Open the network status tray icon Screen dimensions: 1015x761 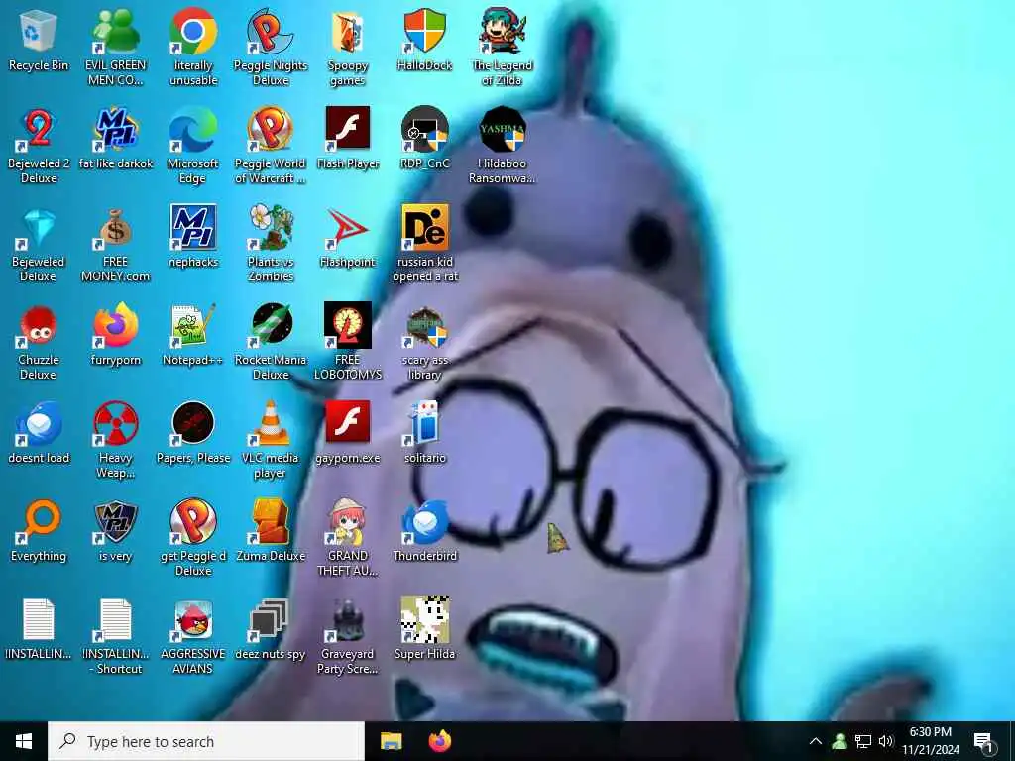(863, 741)
